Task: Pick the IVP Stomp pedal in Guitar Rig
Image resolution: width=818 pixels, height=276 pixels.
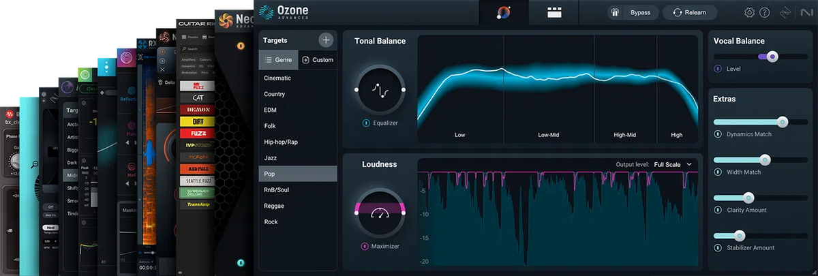Action: [197, 145]
